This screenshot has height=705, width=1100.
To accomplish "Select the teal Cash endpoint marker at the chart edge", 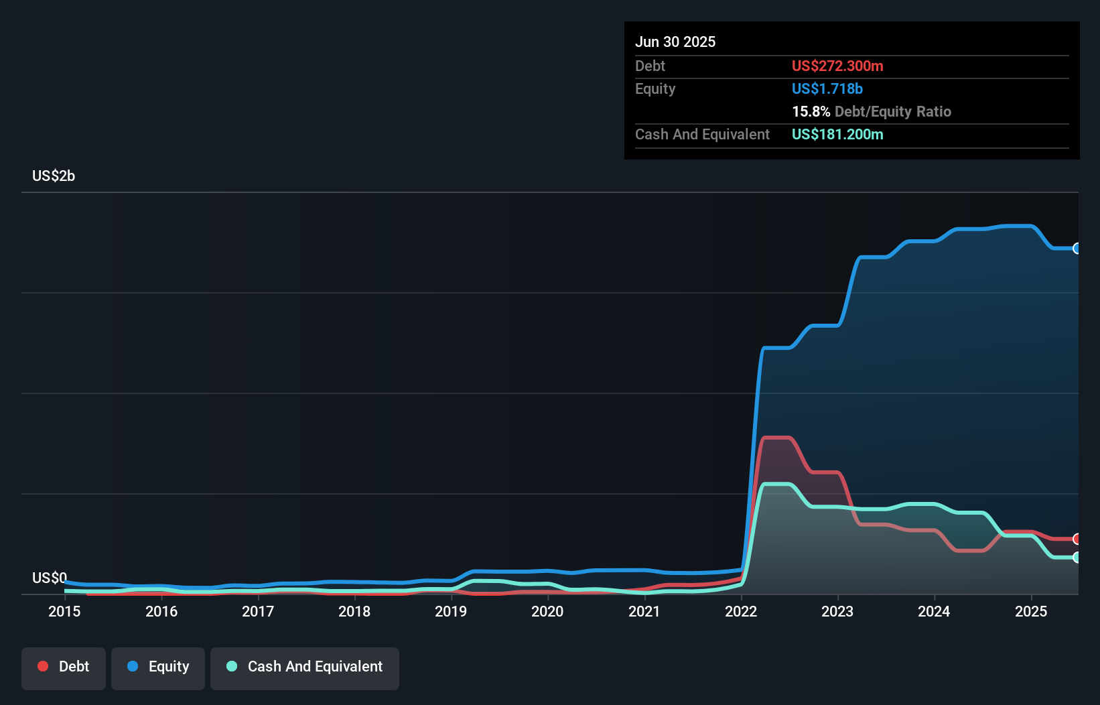I will [1077, 558].
